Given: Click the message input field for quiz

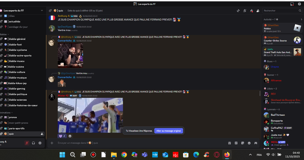Looking at the screenshot, I should point(142,143).
